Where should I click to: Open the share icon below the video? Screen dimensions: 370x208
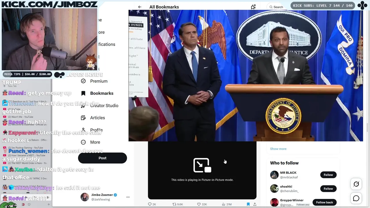click(255, 204)
